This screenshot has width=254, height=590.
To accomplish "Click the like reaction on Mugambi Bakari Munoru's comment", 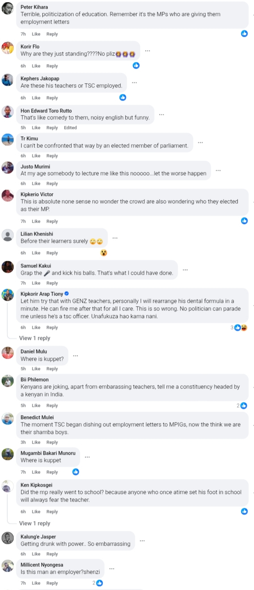I will coord(76,472).
